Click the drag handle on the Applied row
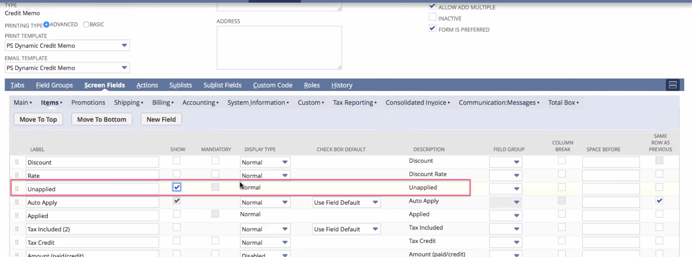The image size is (692, 257). coord(17,215)
